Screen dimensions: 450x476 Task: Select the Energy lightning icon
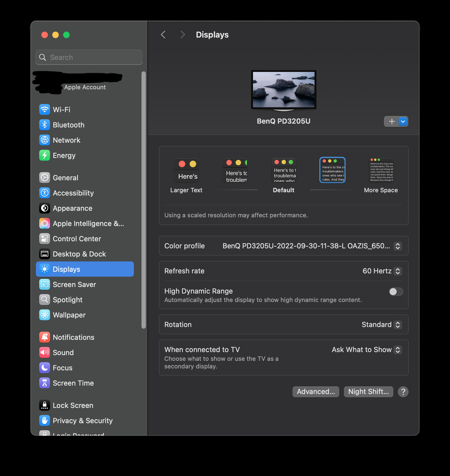pyautogui.click(x=45, y=155)
